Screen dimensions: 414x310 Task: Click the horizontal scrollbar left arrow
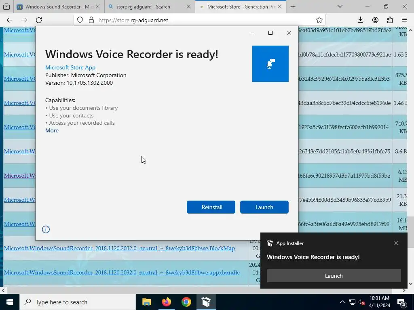coord(3,291)
